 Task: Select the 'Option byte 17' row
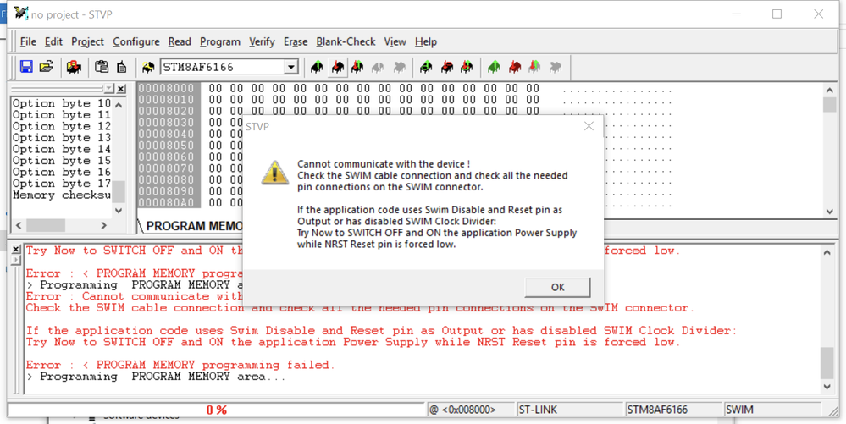62,184
